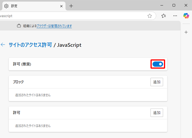The height and width of the screenshot is (138, 192).
Task: Minimize the browser window
Action: [162, 5]
